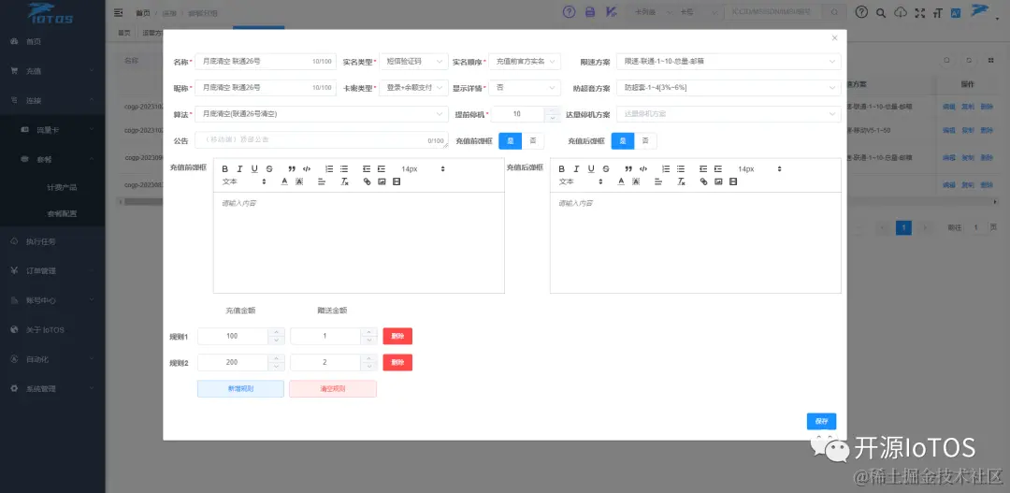
Task: Open the 达量停机方案 dropdown
Action: (729, 114)
